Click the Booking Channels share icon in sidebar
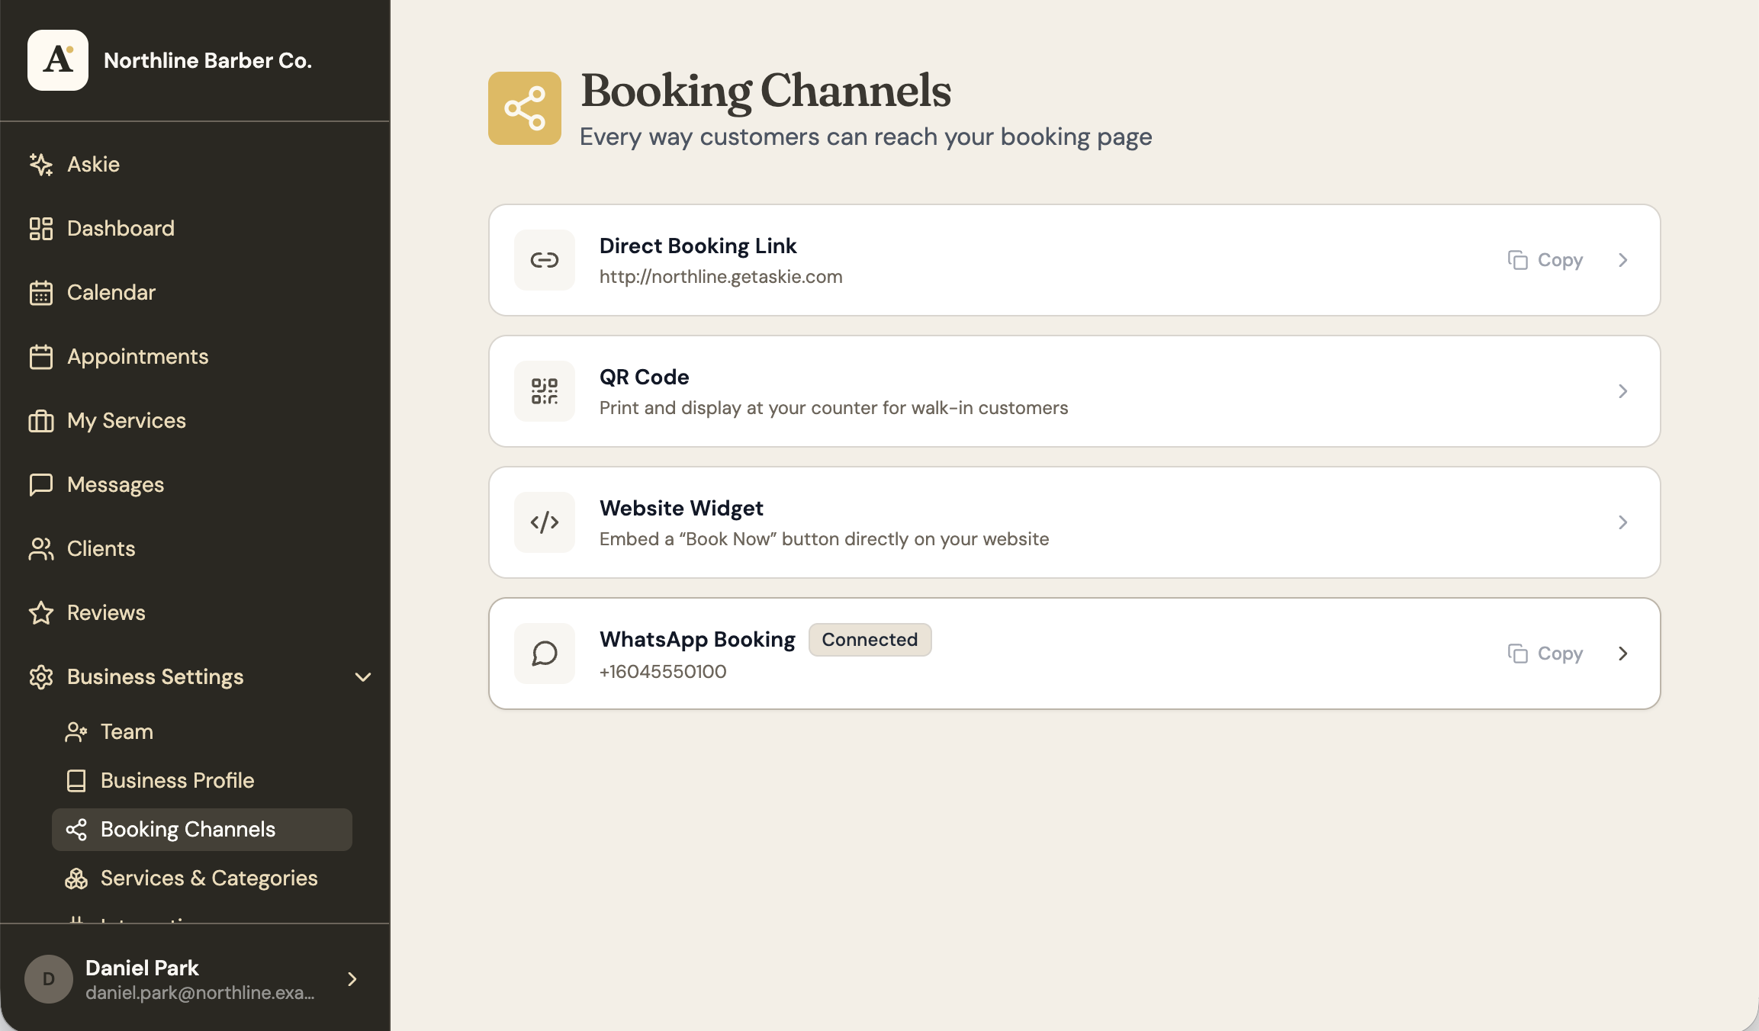This screenshot has width=1759, height=1031. pos(76,829)
